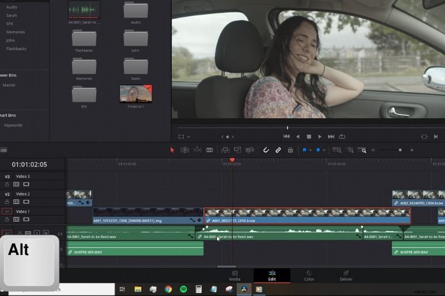Viewport: 445px width, 296px height.
Task: Toggle auto select on Video 2
Action: tap(16, 202)
